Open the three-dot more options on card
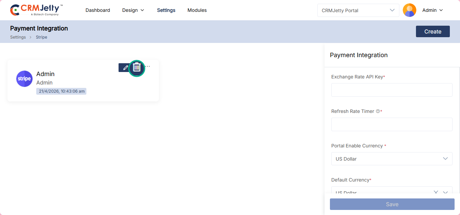The height and width of the screenshot is (215, 460). [148, 66]
